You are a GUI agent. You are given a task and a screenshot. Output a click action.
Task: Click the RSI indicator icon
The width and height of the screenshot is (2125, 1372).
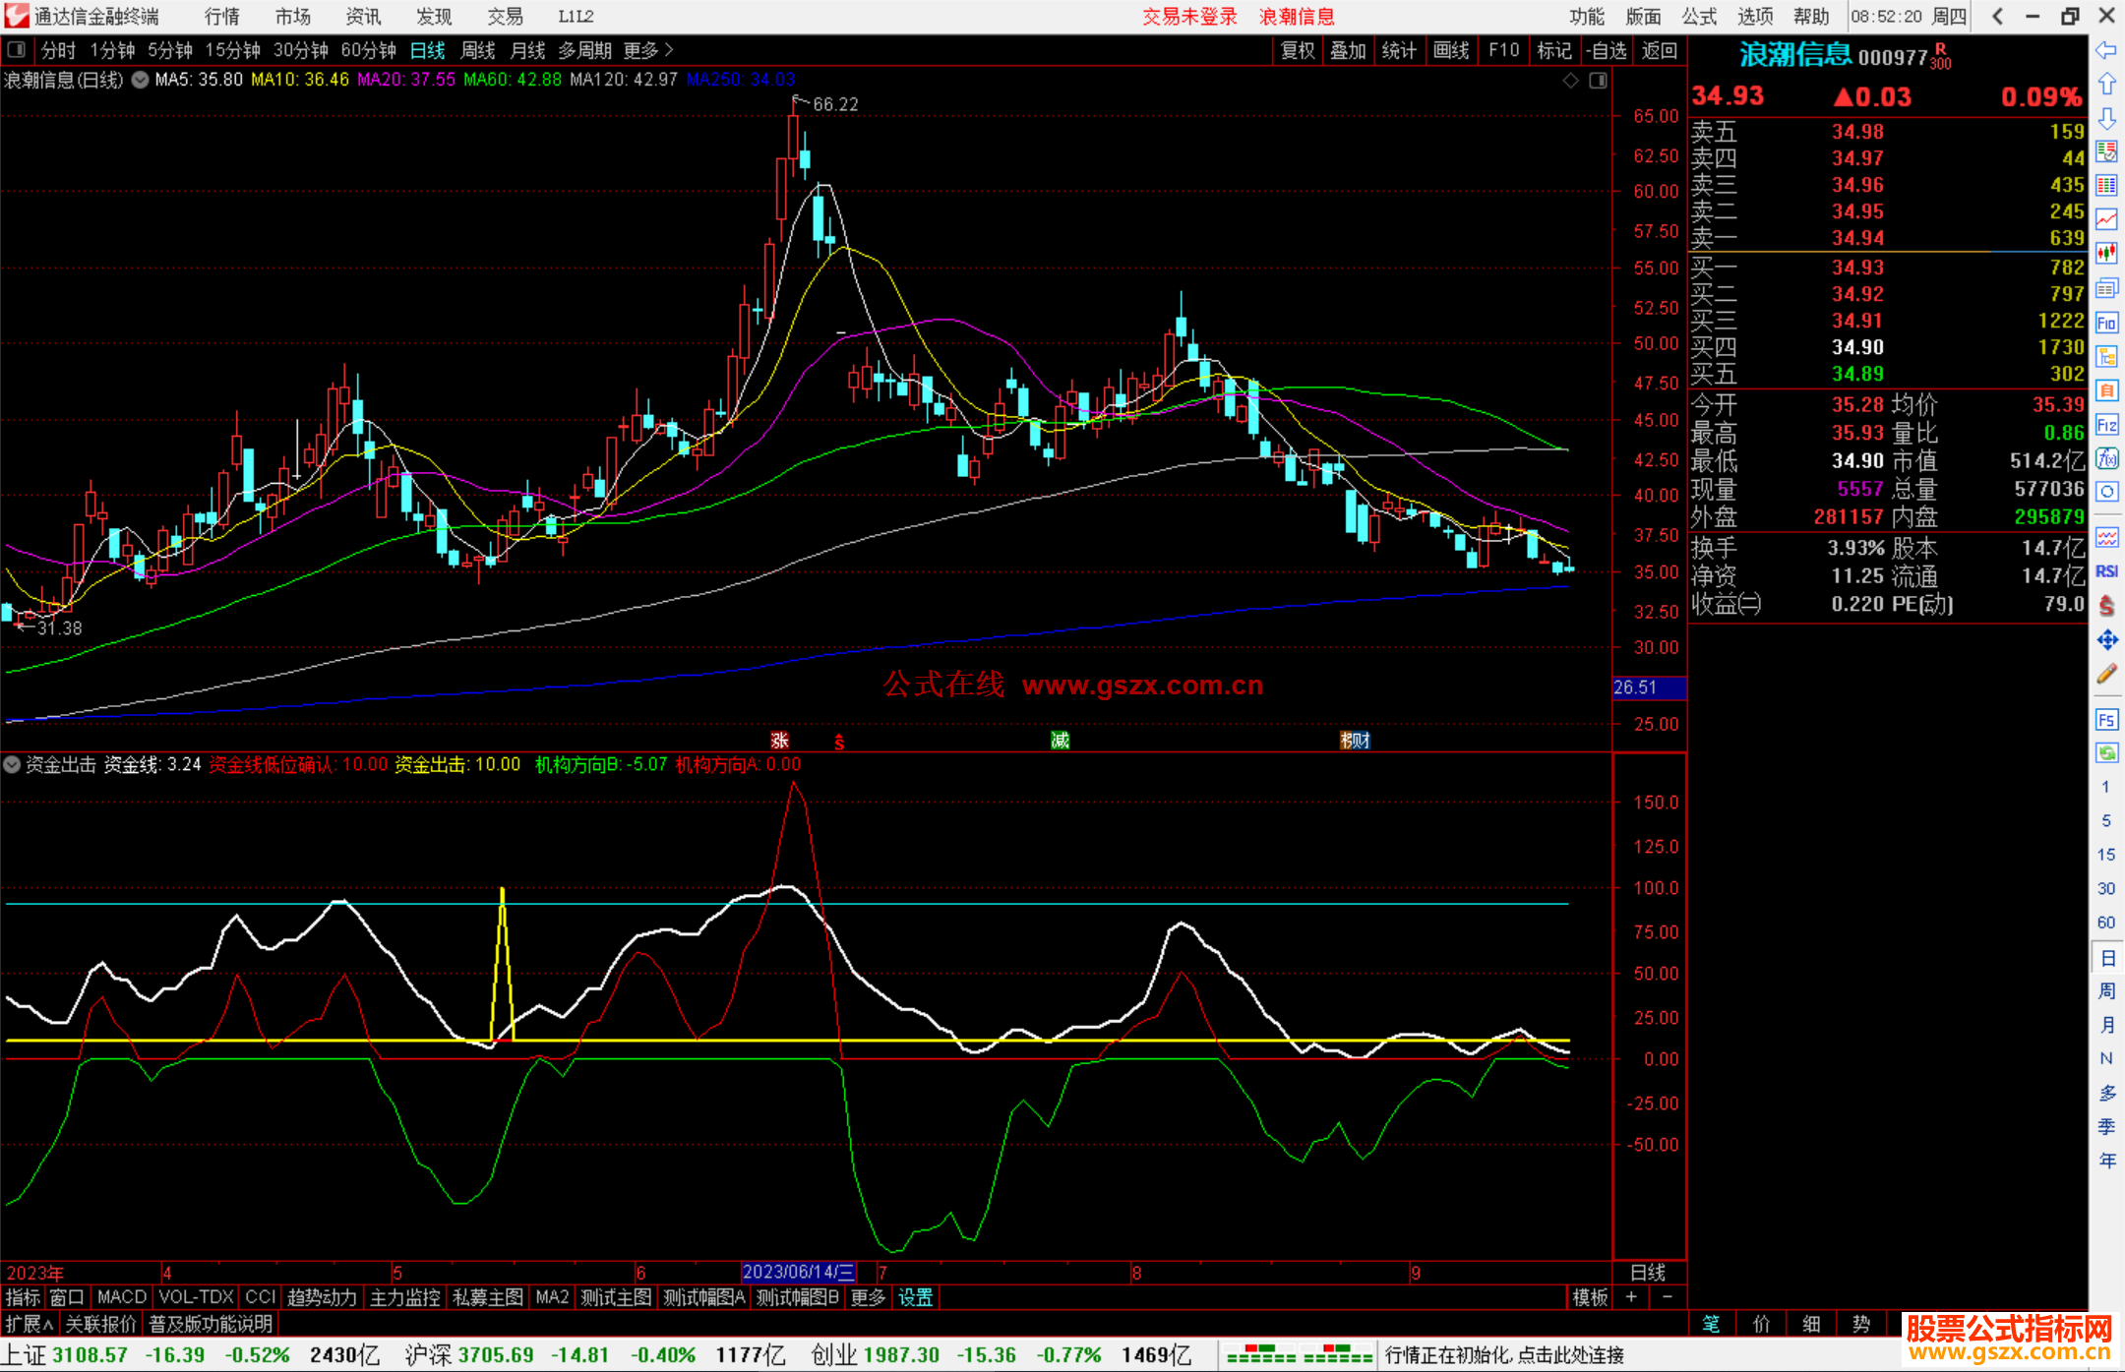click(x=2106, y=571)
